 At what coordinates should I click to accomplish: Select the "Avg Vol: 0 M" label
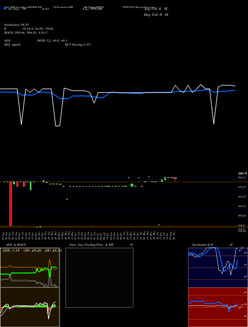click(x=156, y=9)
